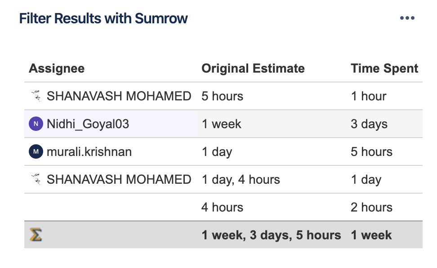Click total 1 week, 3 days, 5 hours
The image size is (437, 268).
tap(271, 235)
